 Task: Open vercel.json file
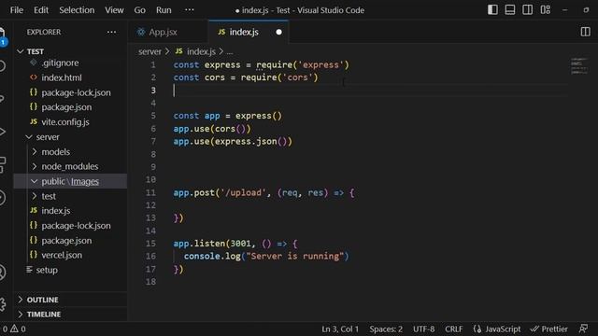[x=70, y=255]
